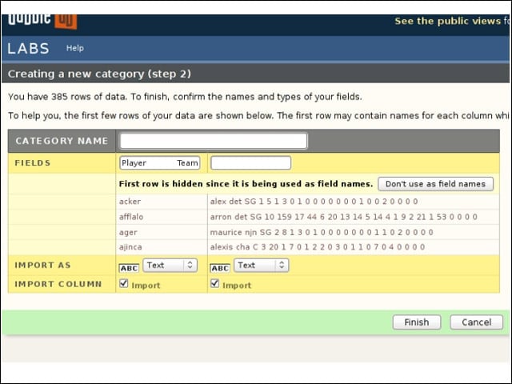Open the Help link
This screenshot has width=512, height=384.
[75, 48]
